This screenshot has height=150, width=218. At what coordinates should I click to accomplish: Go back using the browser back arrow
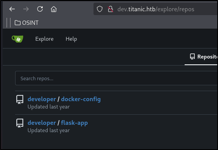pyautogui.click(x=12, y=9)
